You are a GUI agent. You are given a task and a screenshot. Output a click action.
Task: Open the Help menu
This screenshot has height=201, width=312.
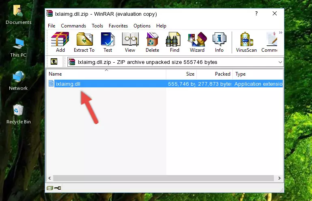[161, 26]
